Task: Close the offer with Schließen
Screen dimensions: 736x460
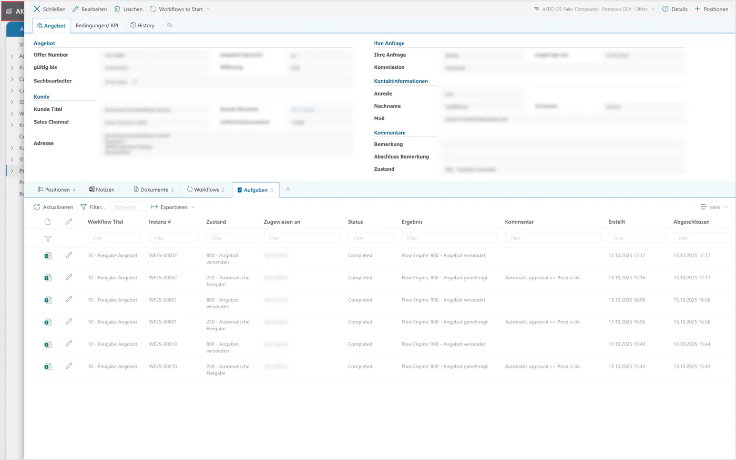Action: [x=49, y=9]
